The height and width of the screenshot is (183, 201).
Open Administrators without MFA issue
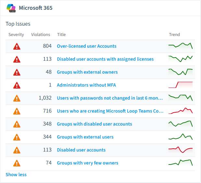[x=86, y=85]
